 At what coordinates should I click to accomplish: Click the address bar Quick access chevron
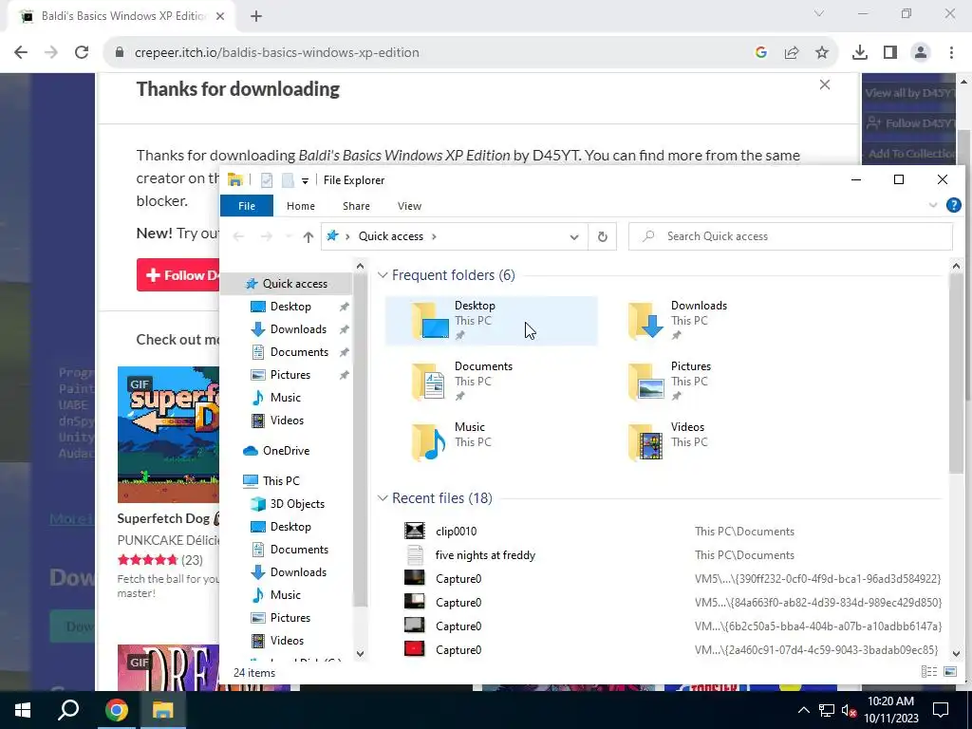pyautogui.click(x=435, y=236)
